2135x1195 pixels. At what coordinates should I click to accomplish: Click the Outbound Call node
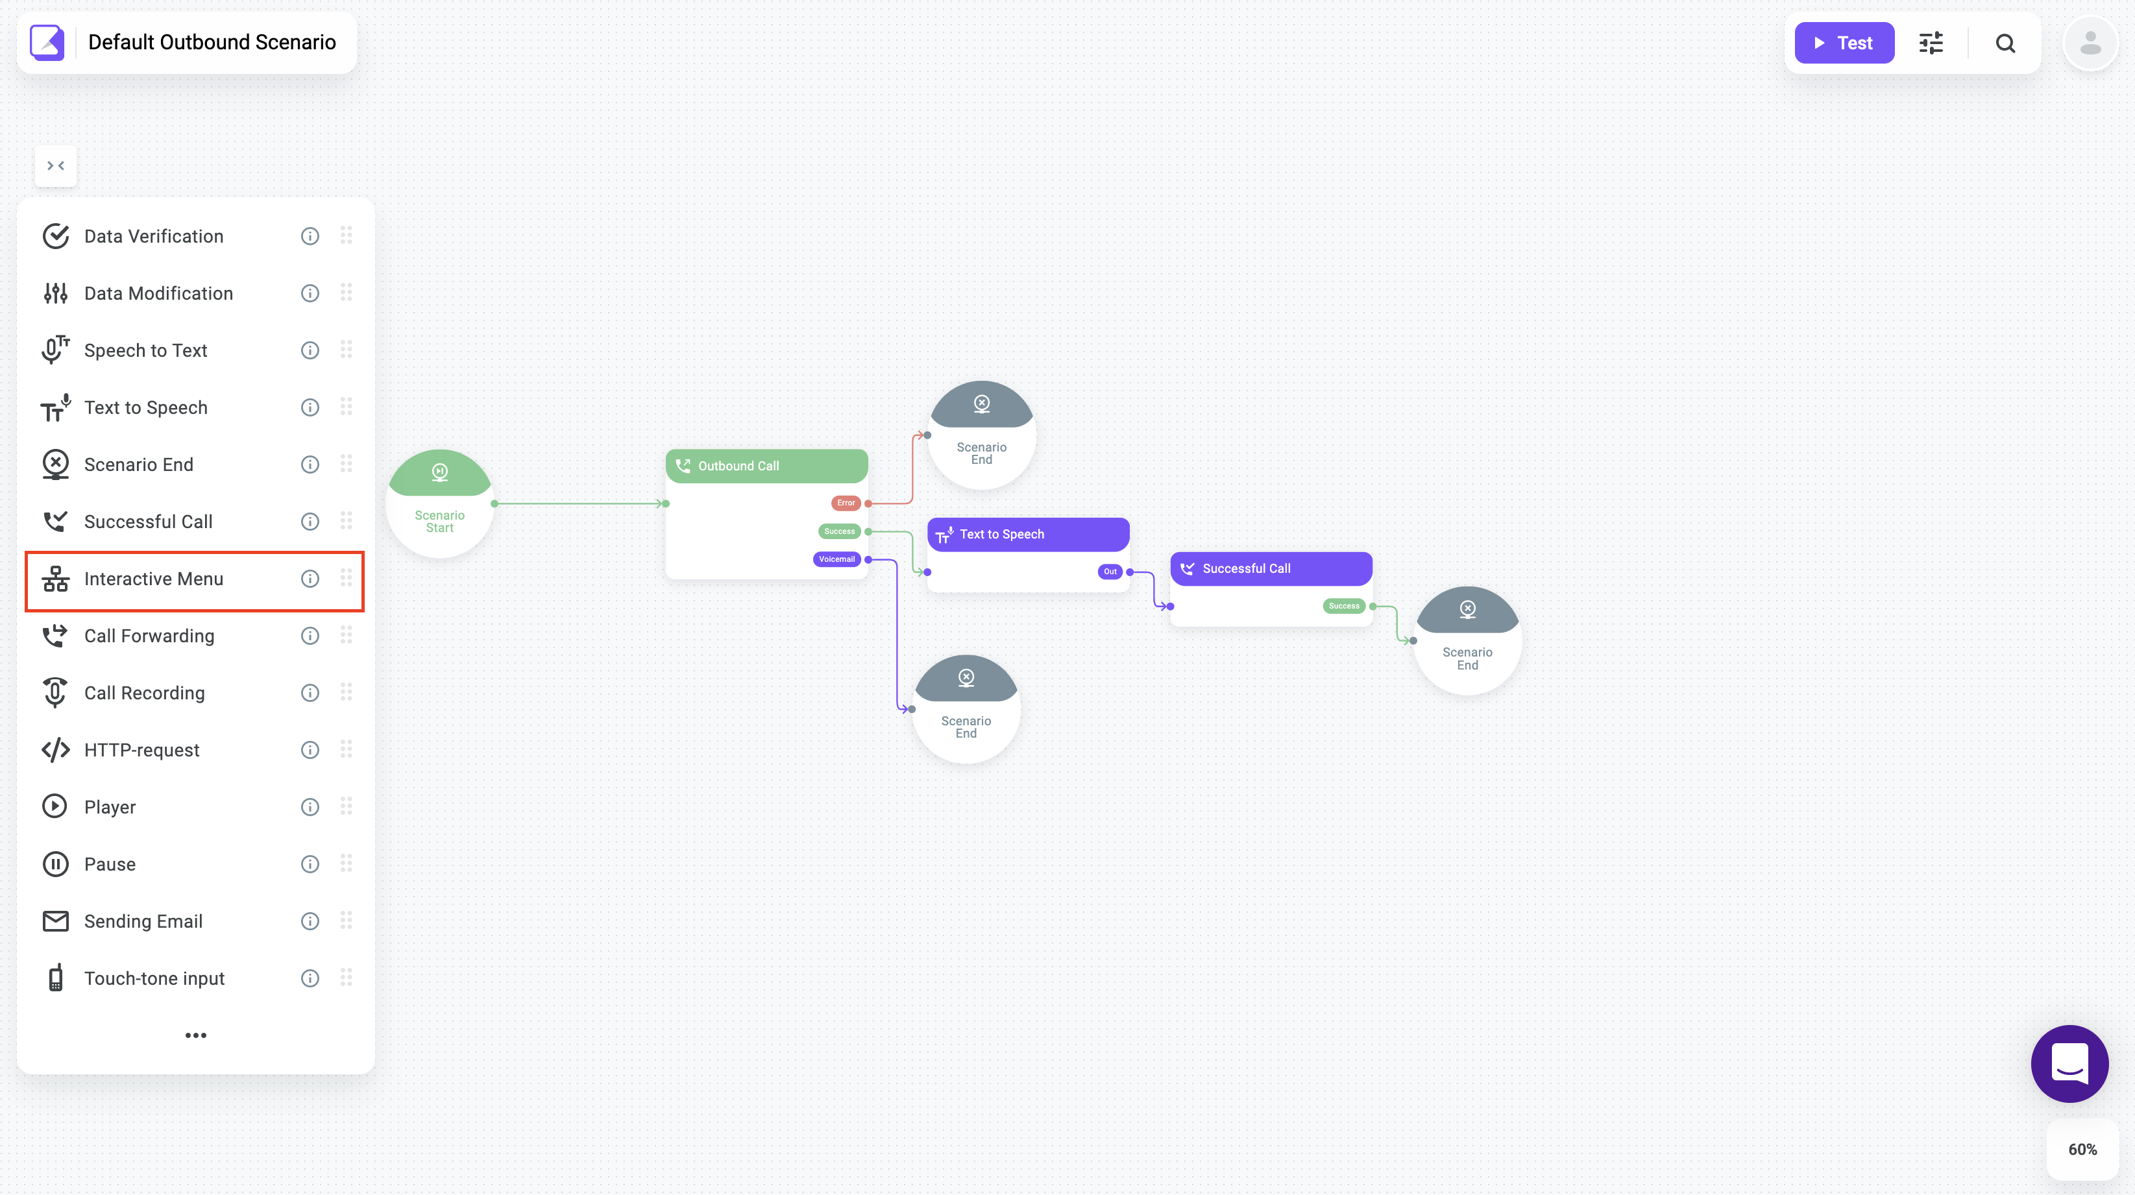click(x=767, y=466)
